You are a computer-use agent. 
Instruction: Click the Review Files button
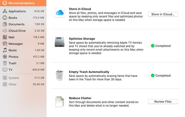coord(163,102)
